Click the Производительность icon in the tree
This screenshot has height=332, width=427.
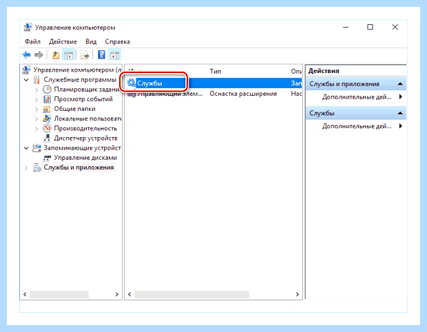(x=47, y=128)
